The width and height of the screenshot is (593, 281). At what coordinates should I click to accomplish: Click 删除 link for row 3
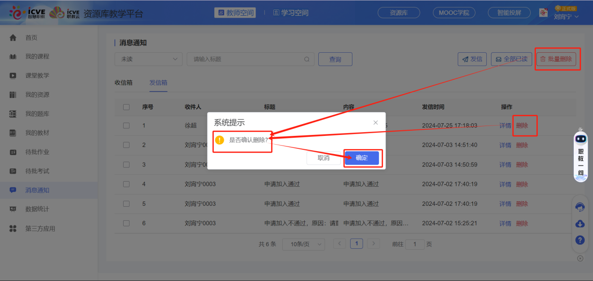coord(522,165)
